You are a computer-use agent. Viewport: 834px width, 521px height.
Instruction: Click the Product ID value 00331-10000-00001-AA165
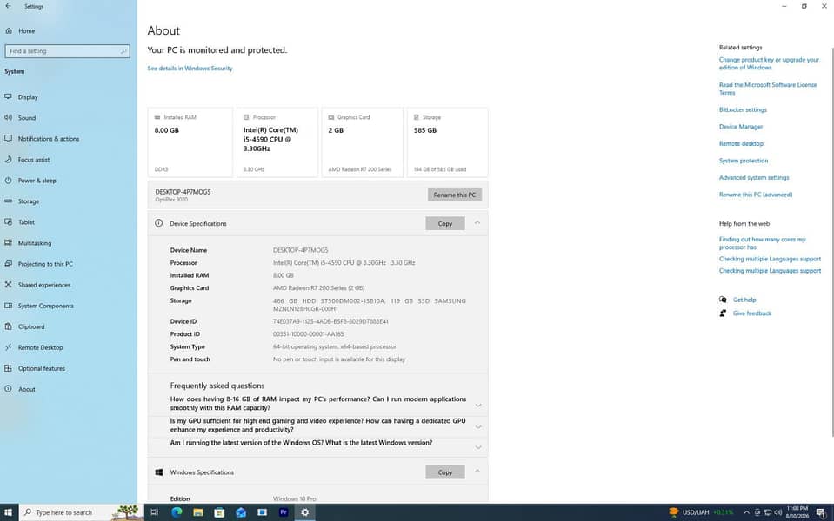tap(308, 334)
